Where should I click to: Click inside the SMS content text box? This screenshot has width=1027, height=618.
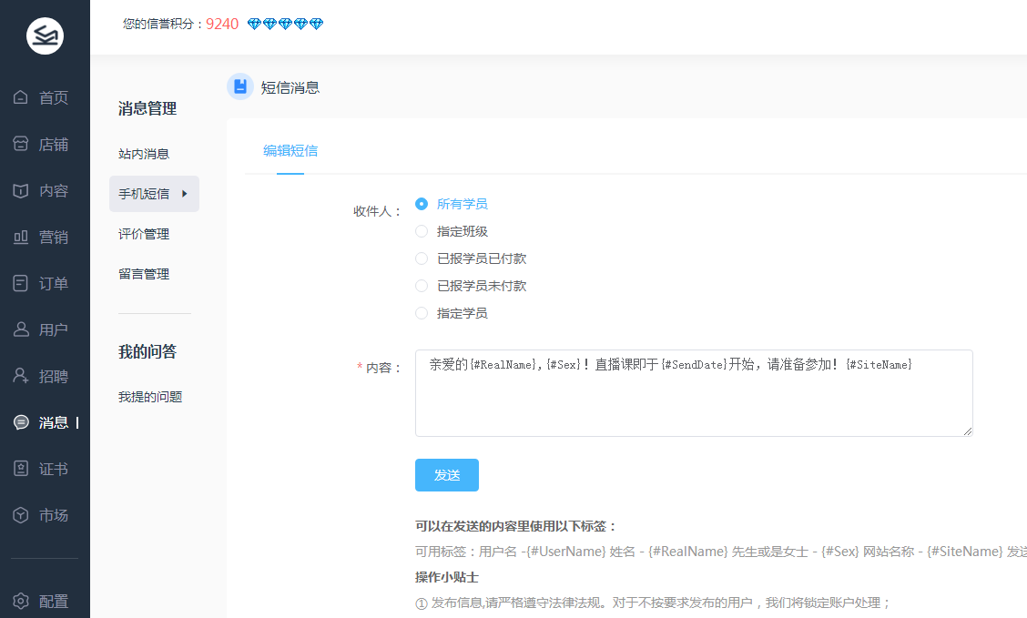pyautogui.click(x=693, y=399)
